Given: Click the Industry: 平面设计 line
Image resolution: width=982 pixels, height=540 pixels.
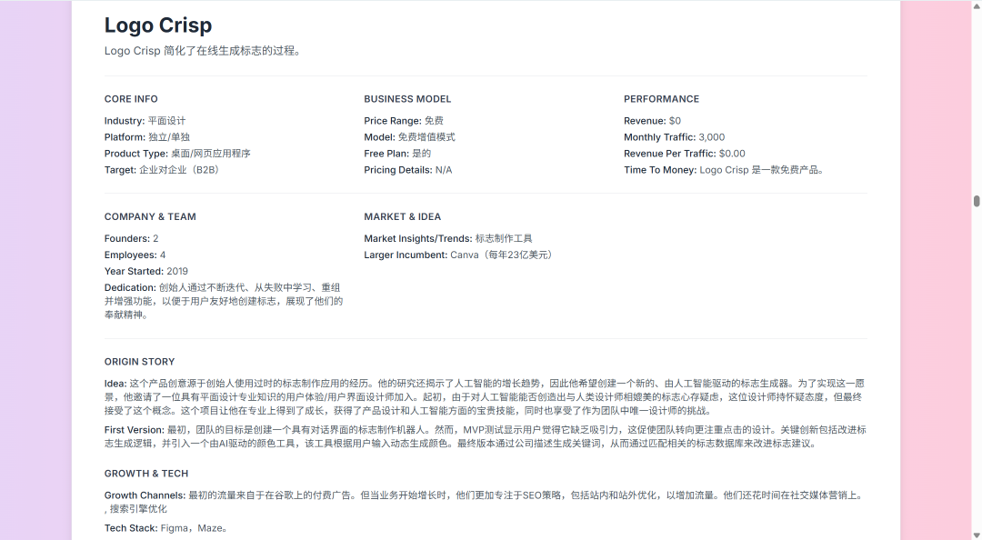Looking at the screenshot, I should pyautogui.click(x=145, y=121).
